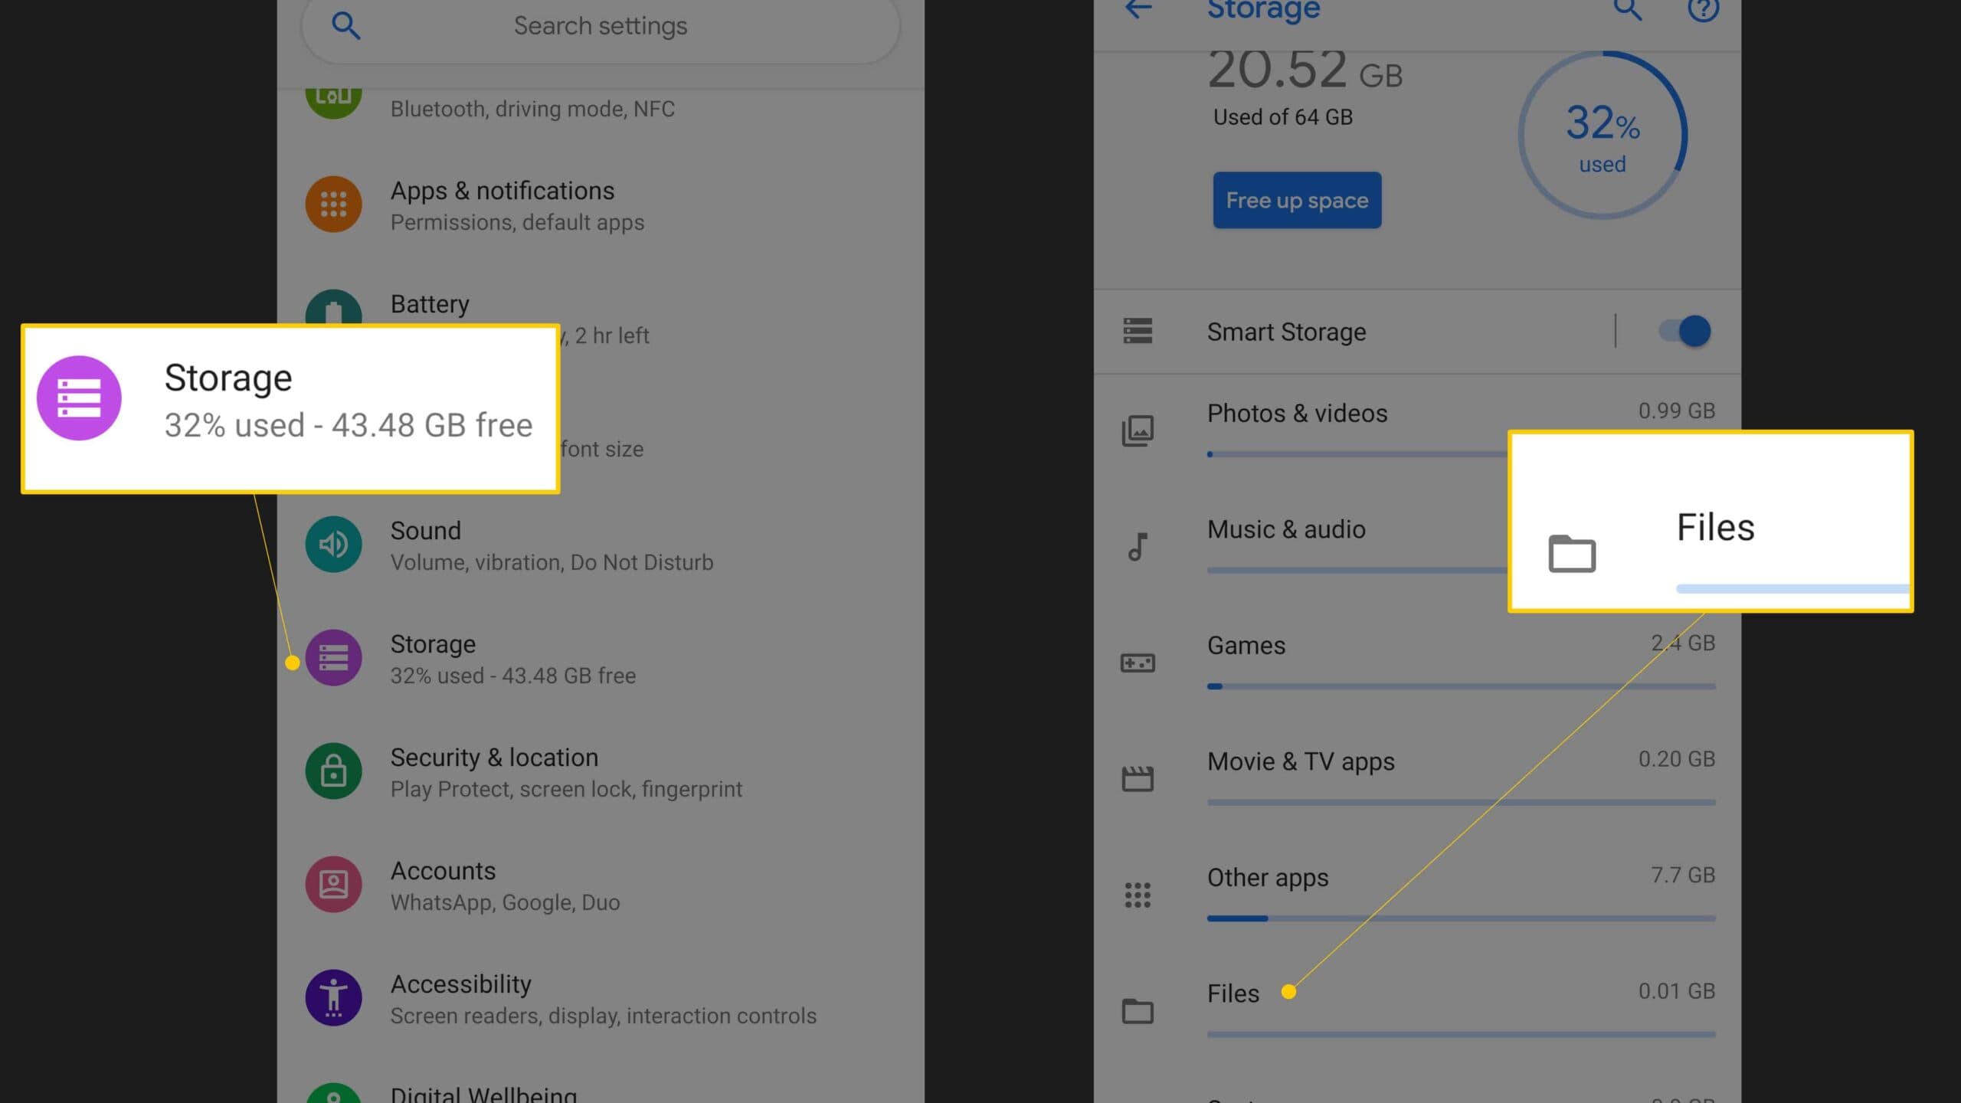1961x1103 pixels.
Task: Tap "Play Protect, screen lock, fingerprint"
Action: point(566,790)
